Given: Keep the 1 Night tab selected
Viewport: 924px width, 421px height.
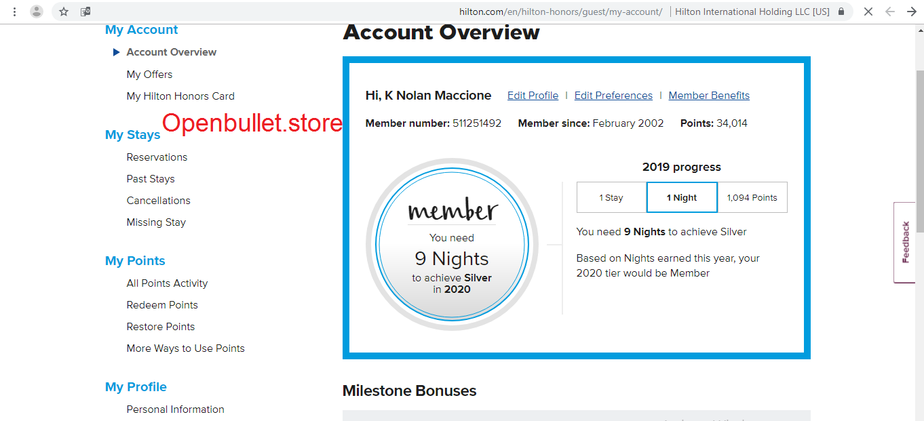Looking at the screenshot, I should 682,197.
